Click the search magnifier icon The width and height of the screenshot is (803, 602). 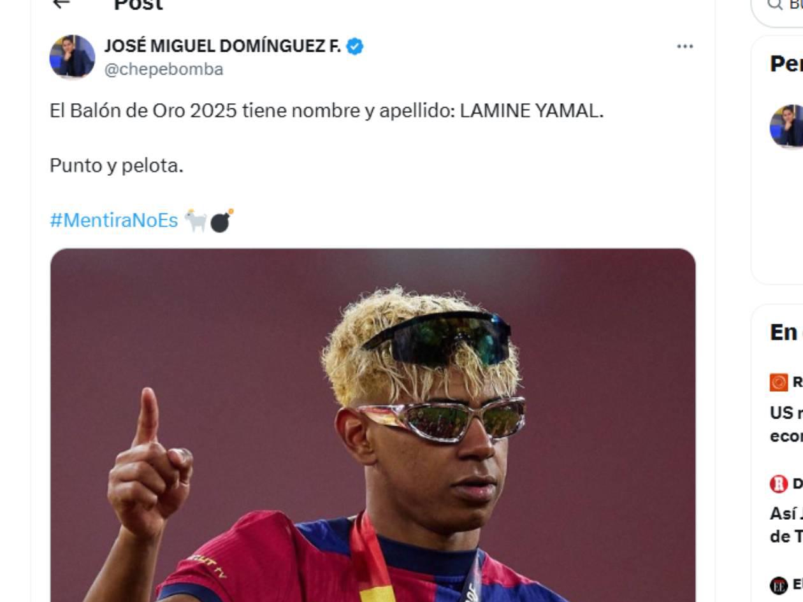774,4
